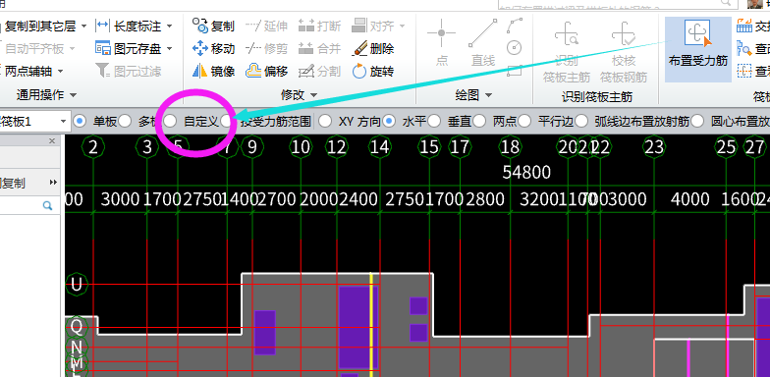The height and width of the screenshot is (377, 770).
Task: Select the 合并 (merge) tool
Action: [x=320, y=49]
